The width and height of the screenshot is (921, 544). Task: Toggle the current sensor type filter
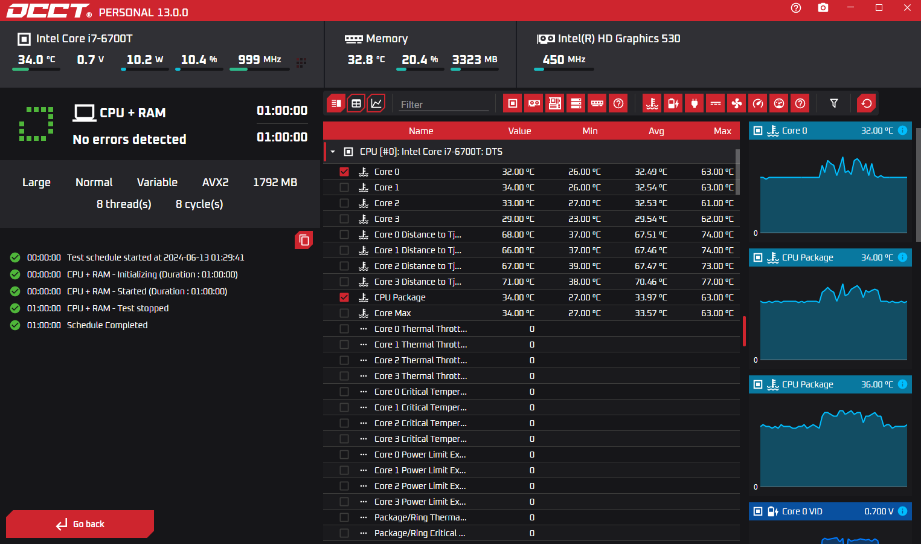click(716, 103)
